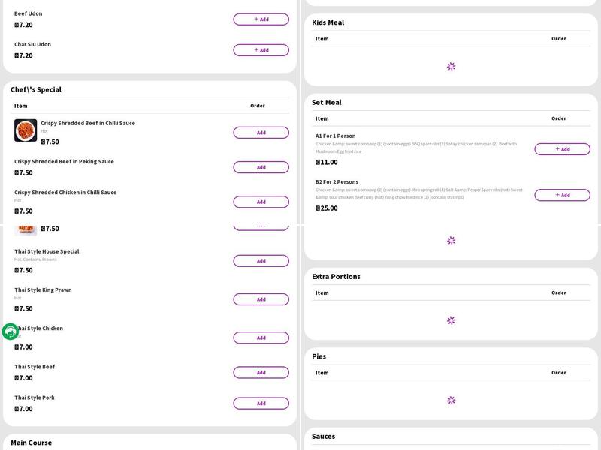Click the Kids Meal section heading
Viewport: 601px width, 450px height.
click(x=328, y=22)
